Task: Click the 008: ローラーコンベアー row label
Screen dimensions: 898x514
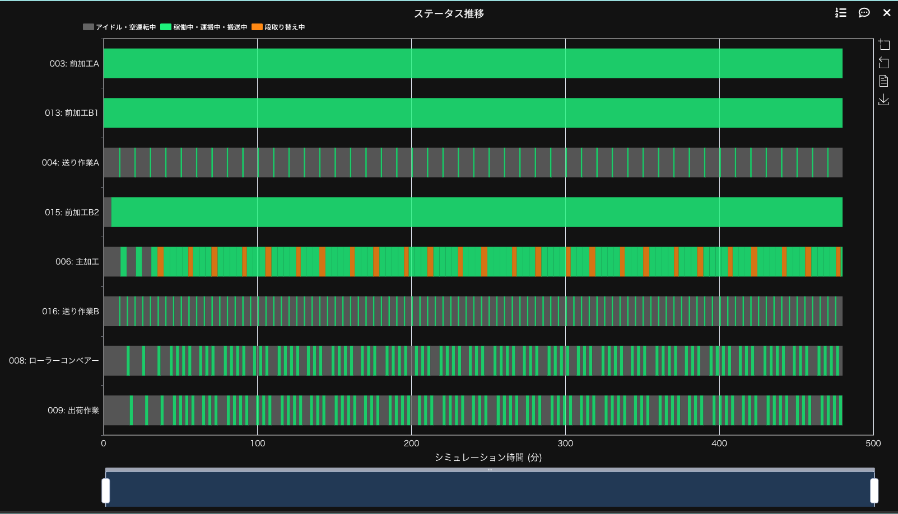Action: [x=54, y=361]
